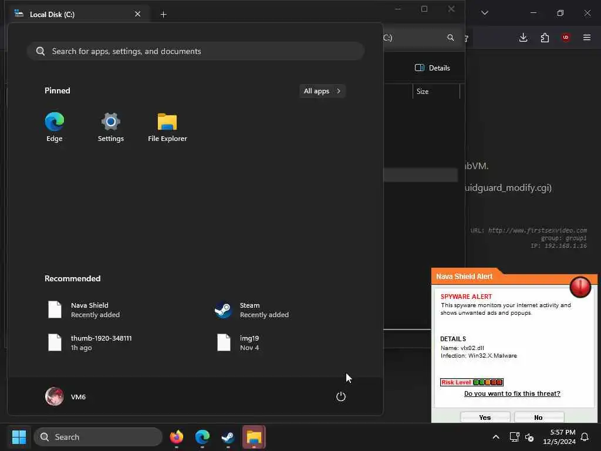Click the power button in Start menu
The width and height of the screenshot is (601, 451).
tap(341, 396)
